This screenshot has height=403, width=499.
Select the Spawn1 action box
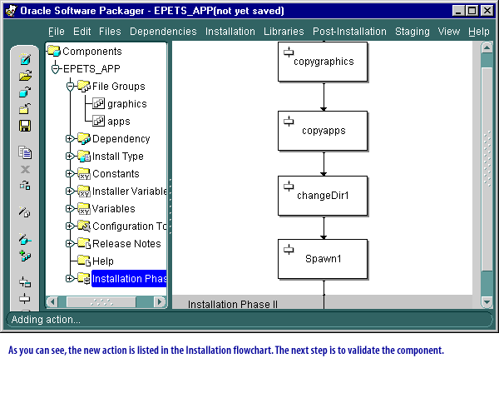[x=323, y=259]
